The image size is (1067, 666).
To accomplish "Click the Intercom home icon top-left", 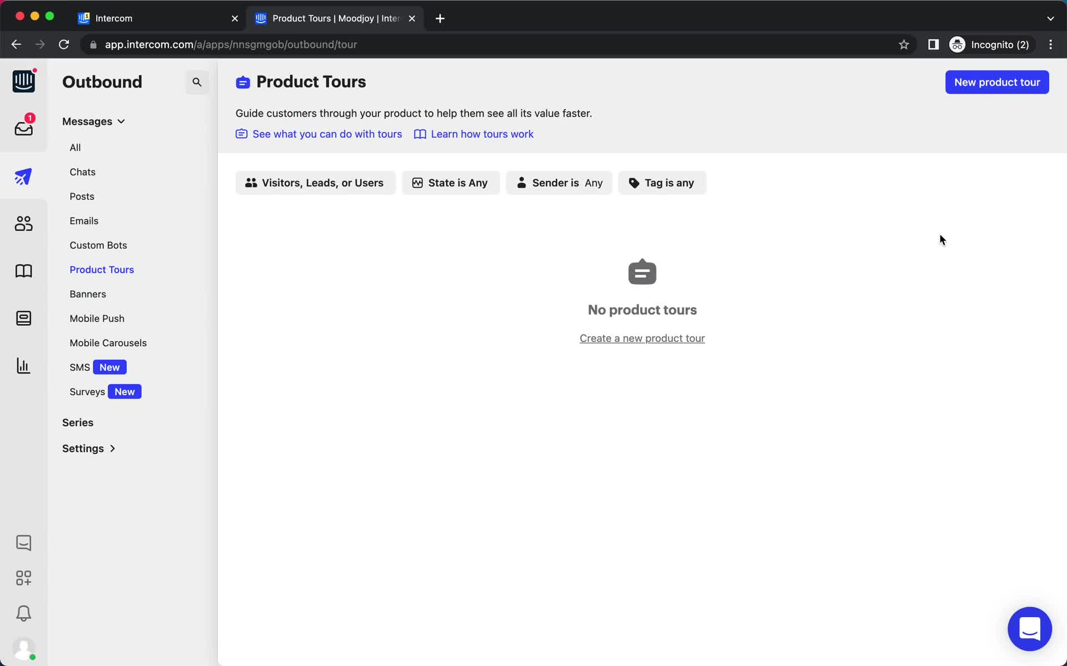I will click(23, 82).
